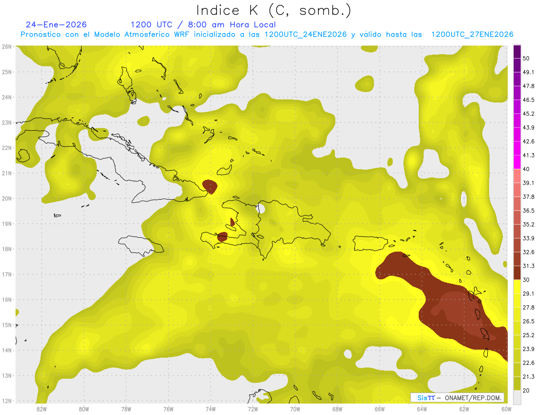
Task: Click the colorbar value "50"
Action: pyautogui.click(x=527, y=58)
